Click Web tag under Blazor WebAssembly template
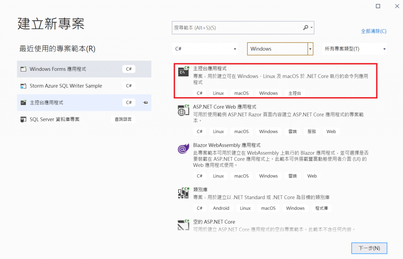Screen dimensions: 403x259 [x=312, y=176]
